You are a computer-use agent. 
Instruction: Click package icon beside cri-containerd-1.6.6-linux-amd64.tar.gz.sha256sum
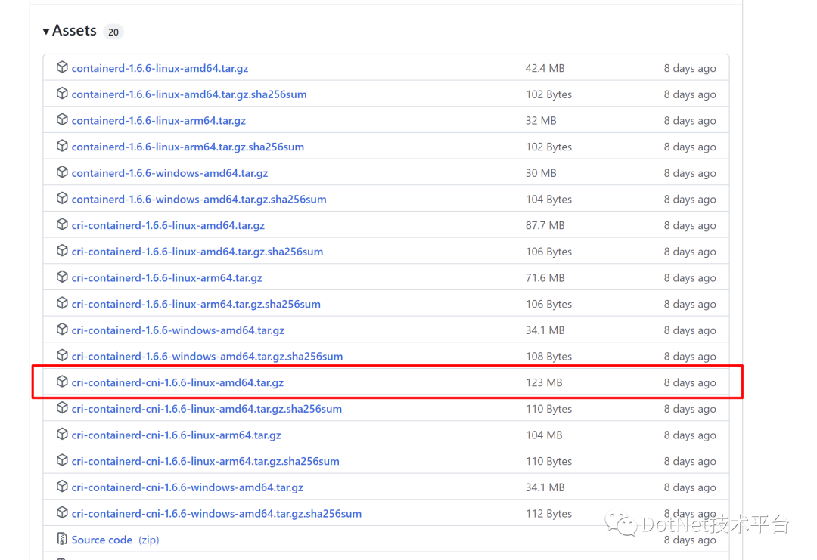coord(62,250)
